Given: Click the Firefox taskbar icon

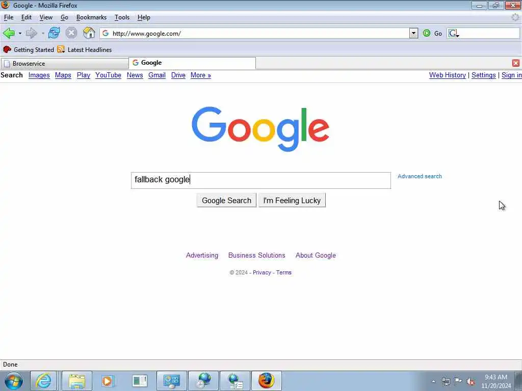Looking at the screenshot, I should click(266, 381).
